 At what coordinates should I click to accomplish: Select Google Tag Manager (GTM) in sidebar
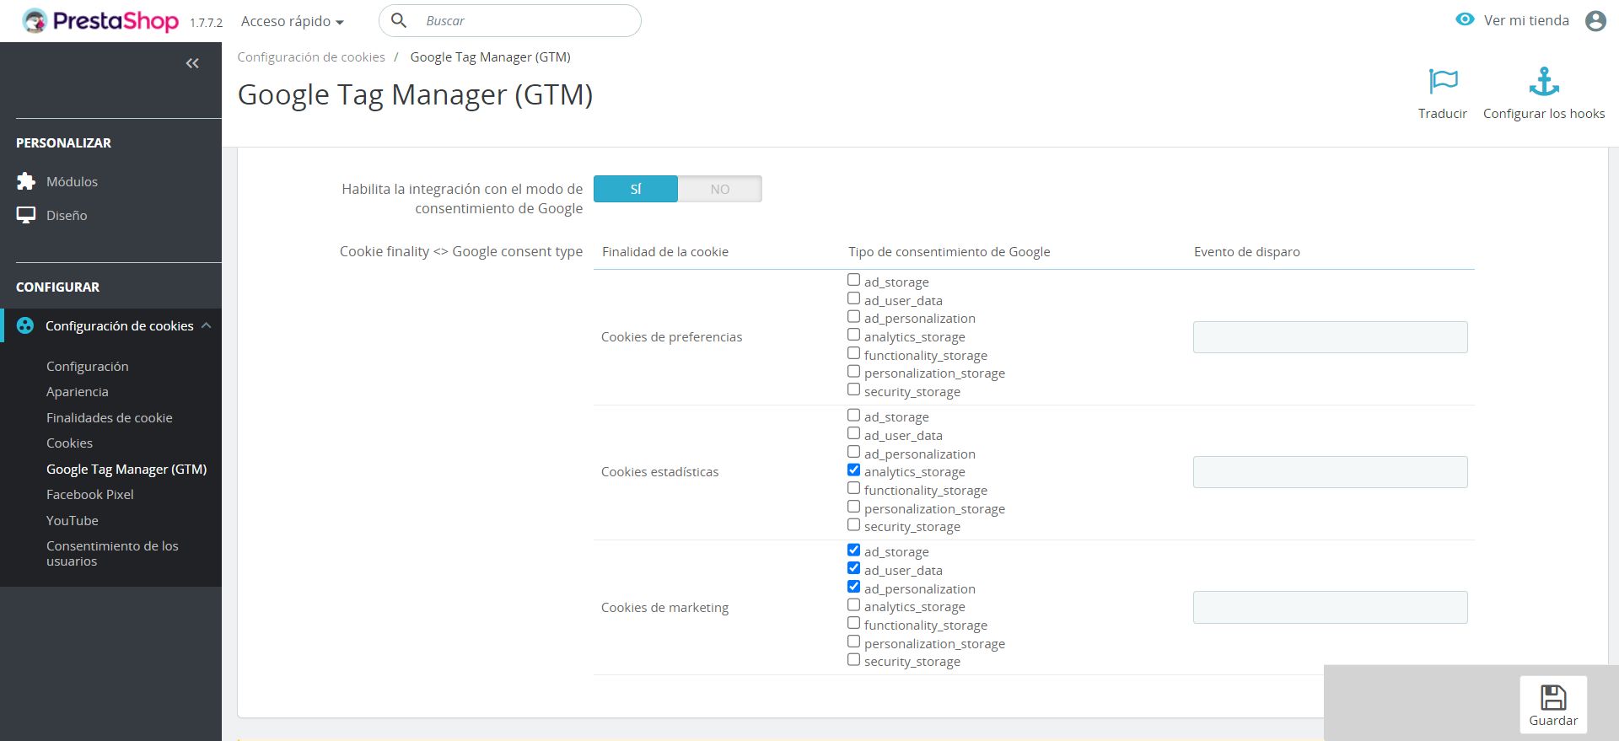(x=126, y=469)
